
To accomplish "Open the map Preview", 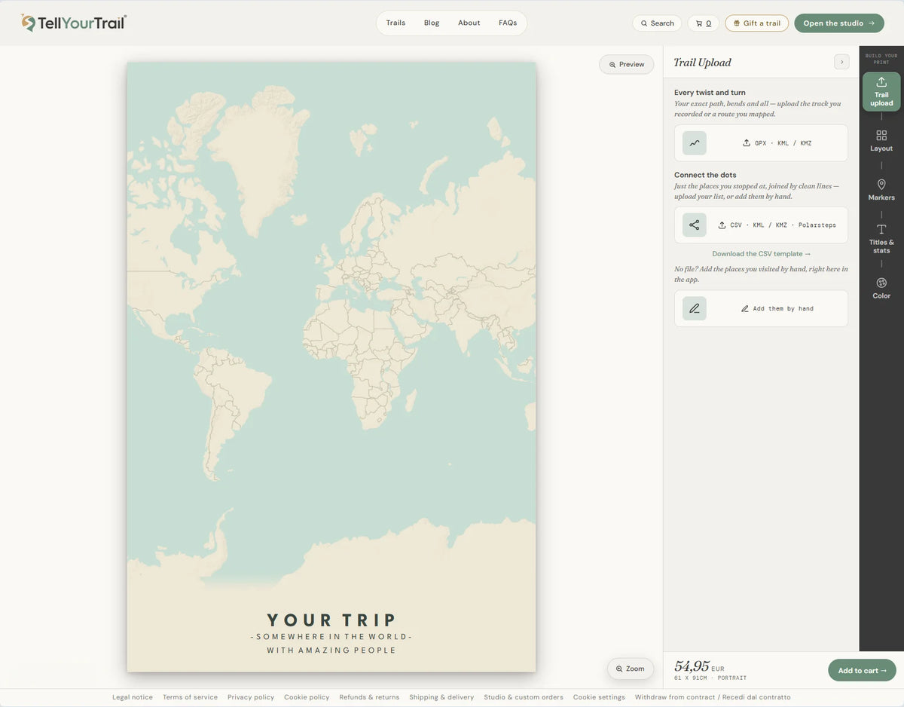I will click(627, 65).
